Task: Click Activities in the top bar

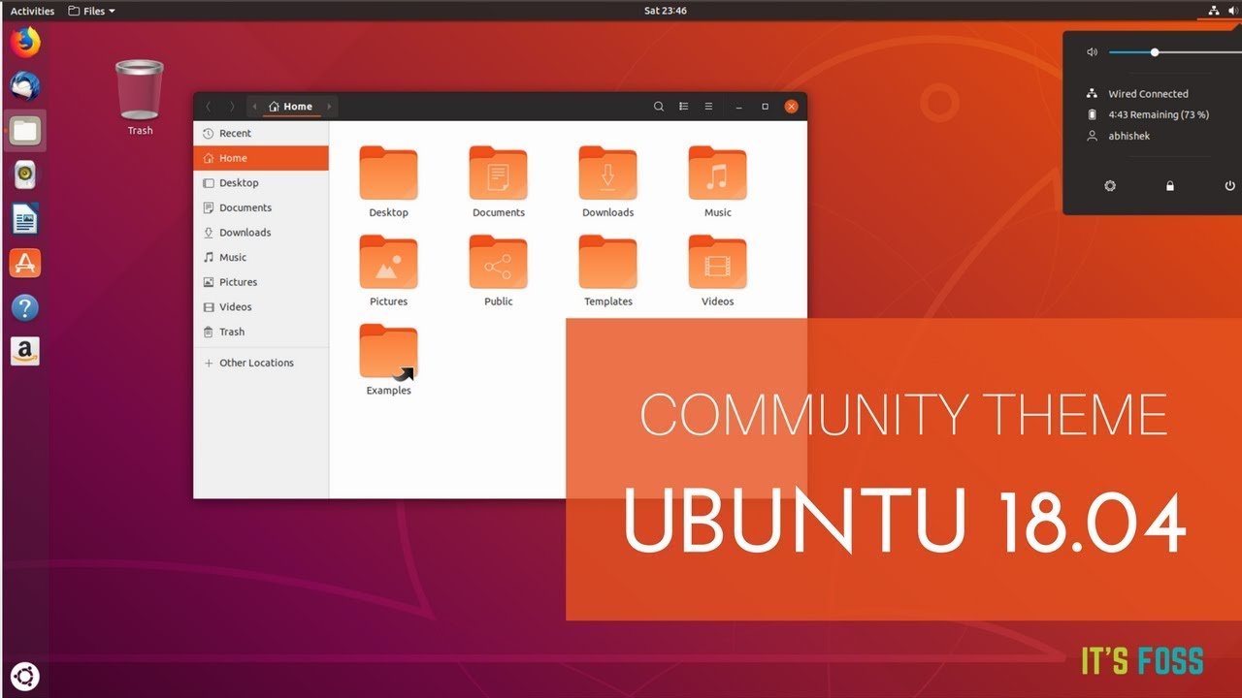Action: coord(32,11)
